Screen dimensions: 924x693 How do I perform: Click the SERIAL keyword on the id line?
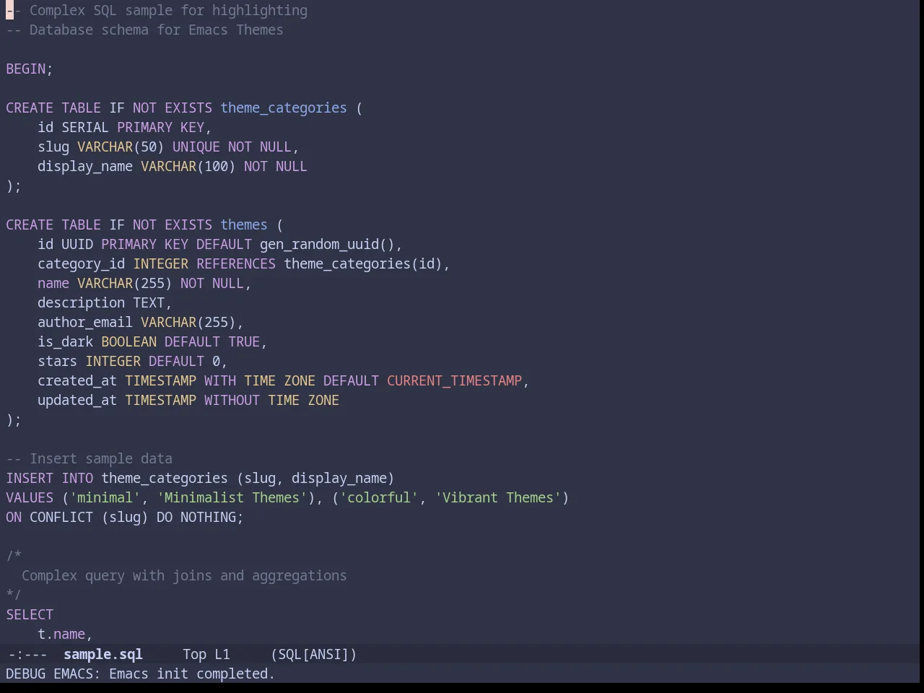(85, 127)
